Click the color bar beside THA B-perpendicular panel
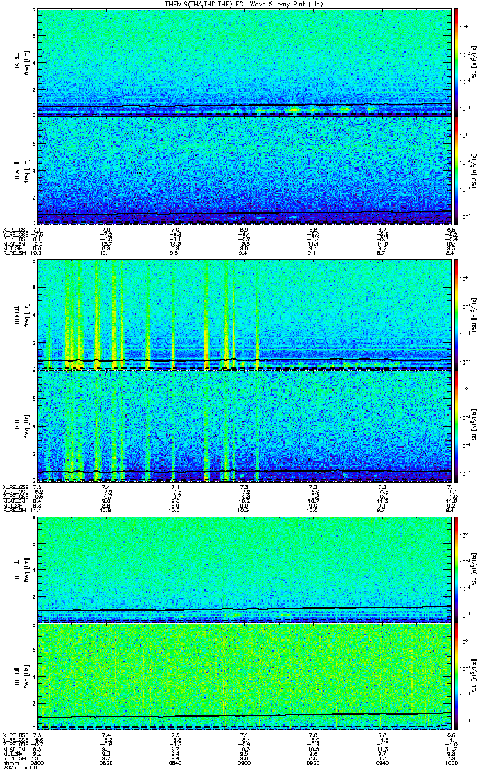The height and width of the screenshot is (772, 482). (x=457, y=62)
